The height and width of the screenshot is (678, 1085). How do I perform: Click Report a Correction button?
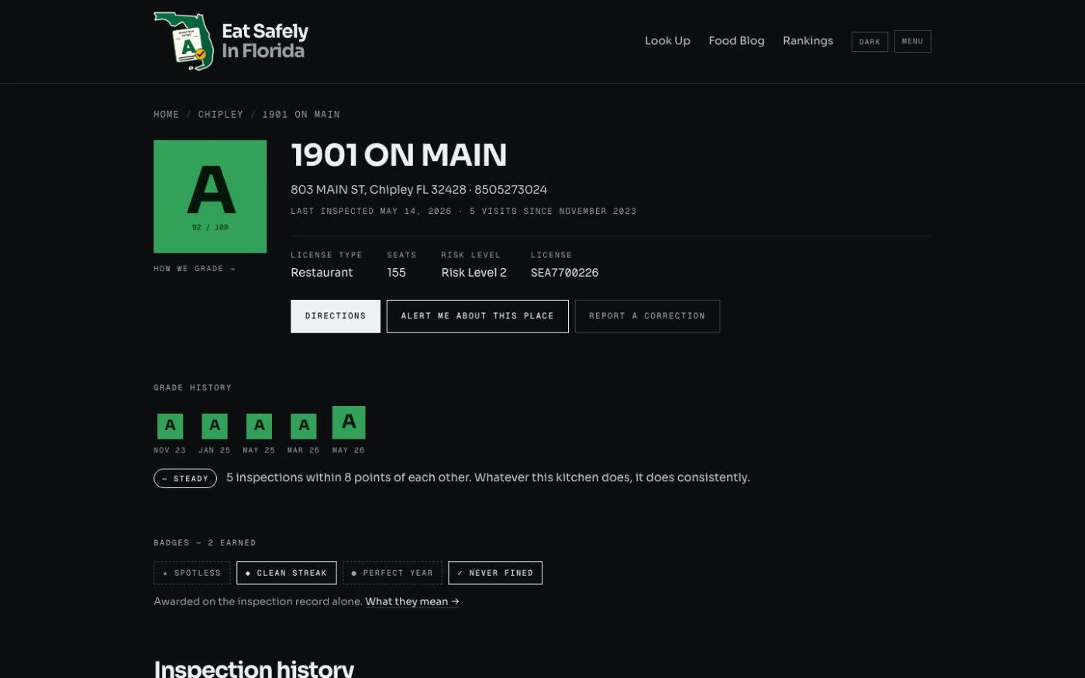tap(647, 316)
